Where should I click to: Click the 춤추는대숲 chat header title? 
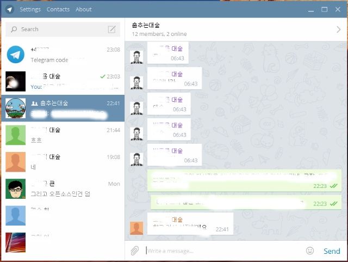(x=146, y=25)
